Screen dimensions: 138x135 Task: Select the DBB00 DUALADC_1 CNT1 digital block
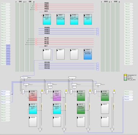pyautogui.click(x=47, y=20)
